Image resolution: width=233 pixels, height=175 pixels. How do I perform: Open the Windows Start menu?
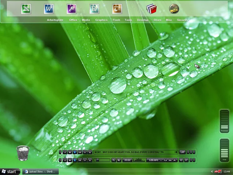coord(9,171)
